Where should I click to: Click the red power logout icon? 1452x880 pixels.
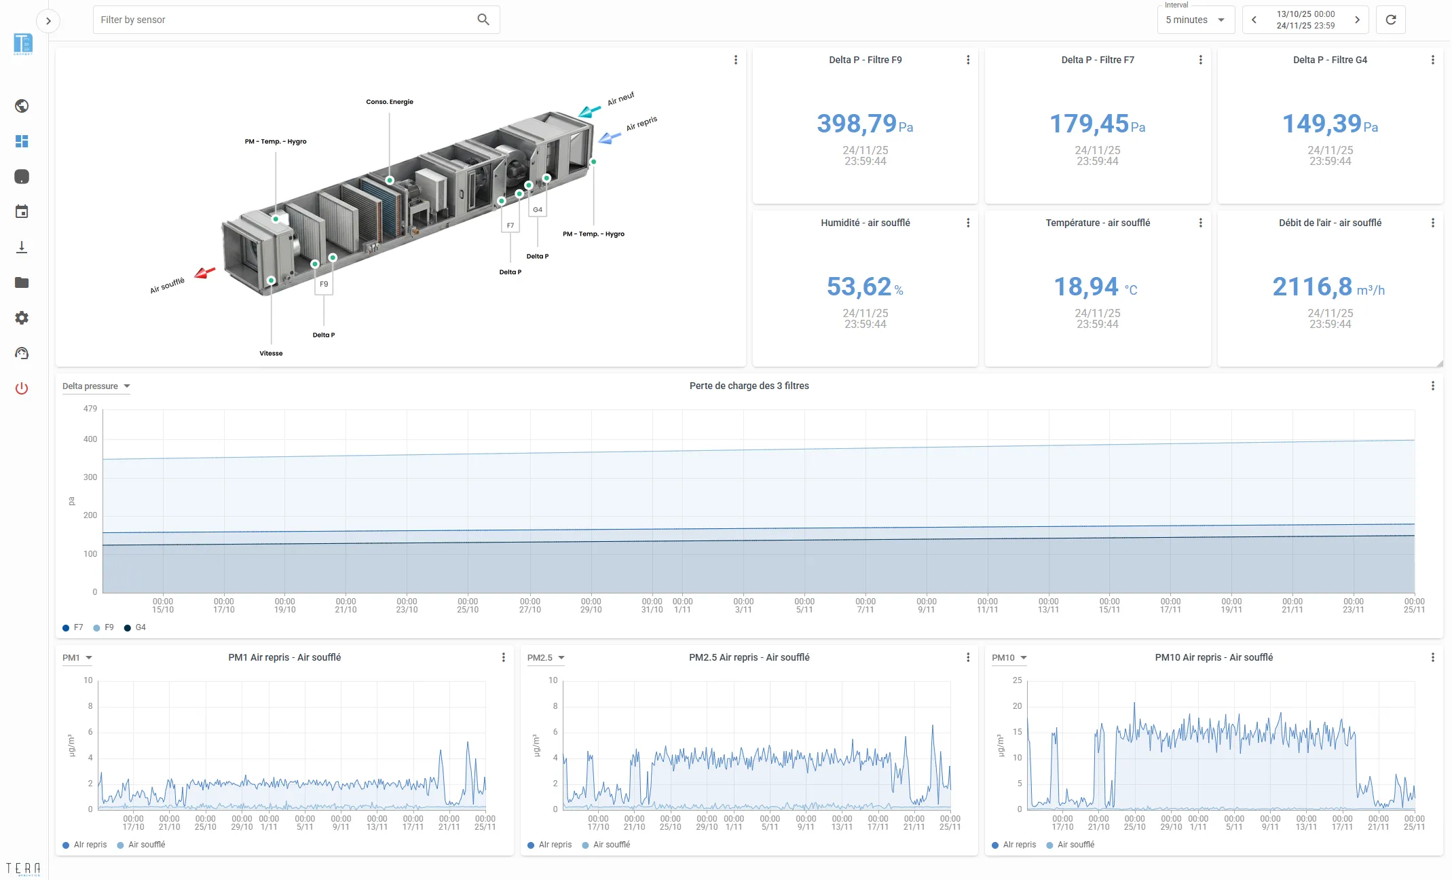coord(22,388)
